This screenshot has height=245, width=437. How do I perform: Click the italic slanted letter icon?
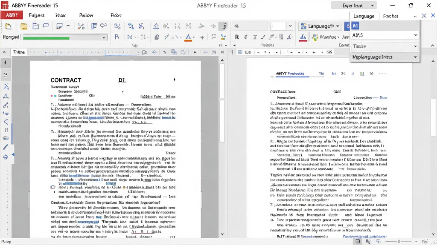point(245,37)
